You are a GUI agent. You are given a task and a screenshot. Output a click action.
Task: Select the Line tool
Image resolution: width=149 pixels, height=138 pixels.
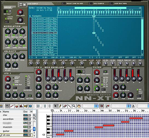[69, 106]
